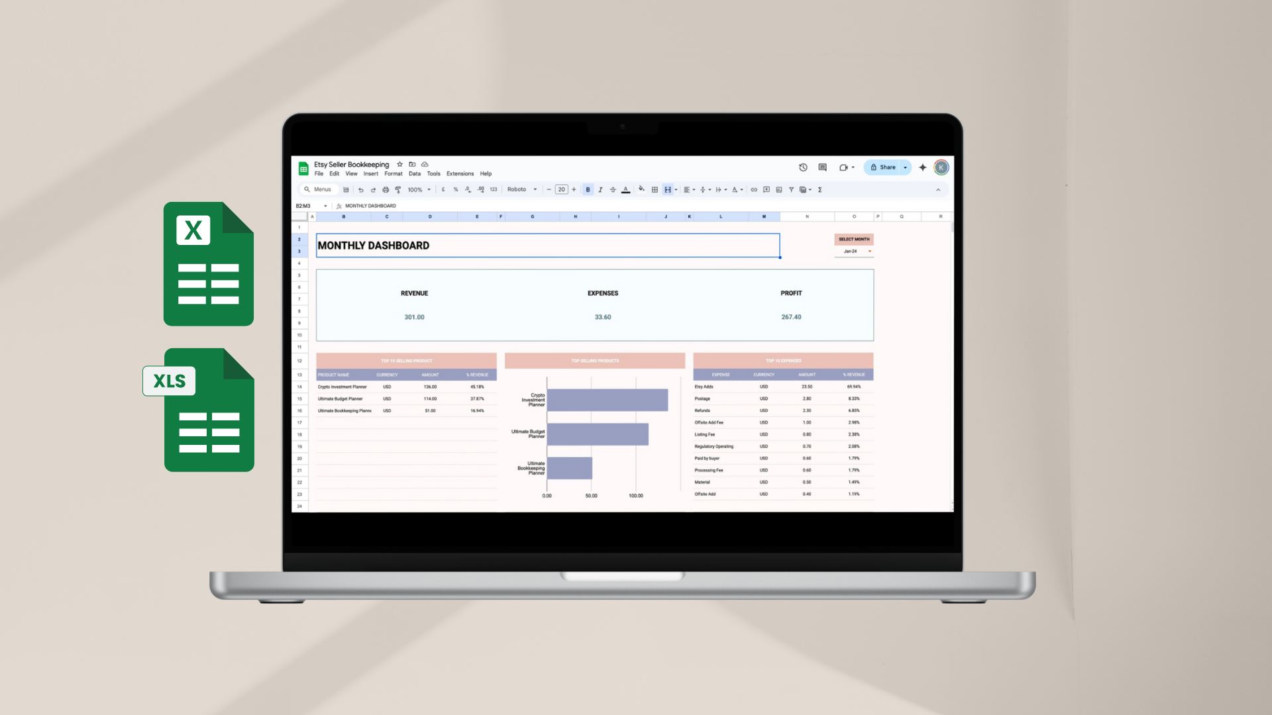Click the undo icon in toolbar
1272x715 pixels.
pos(361,190)
